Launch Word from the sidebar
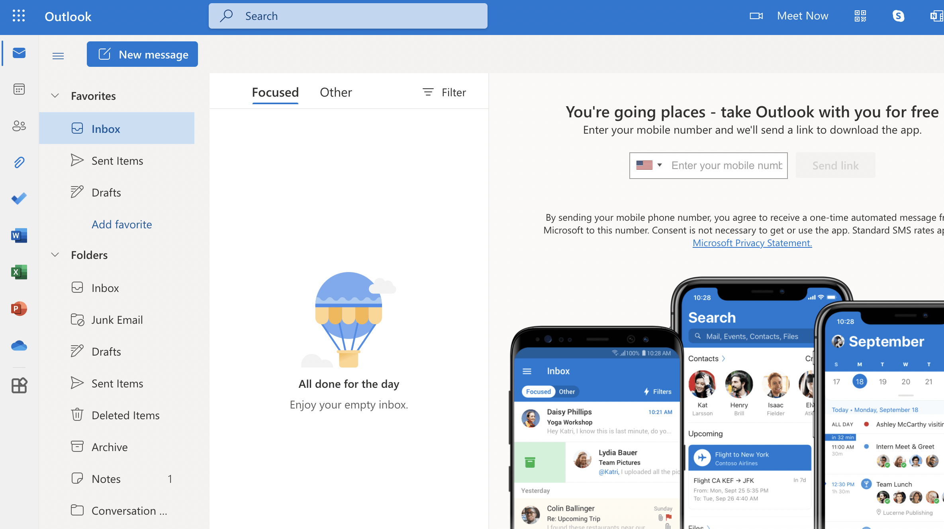This screenshot has height=529, width=944. (19, 235)
